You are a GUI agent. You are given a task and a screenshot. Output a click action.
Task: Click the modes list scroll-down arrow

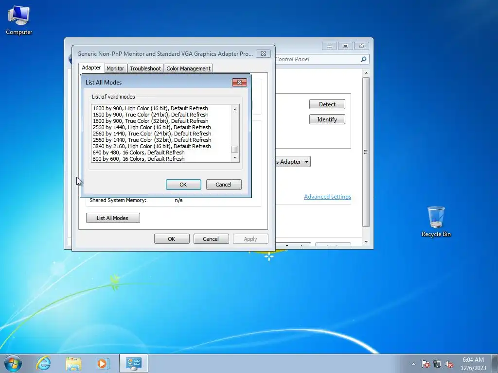(235, 158)
